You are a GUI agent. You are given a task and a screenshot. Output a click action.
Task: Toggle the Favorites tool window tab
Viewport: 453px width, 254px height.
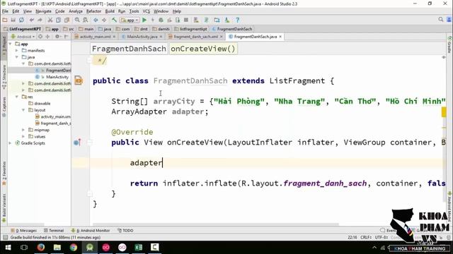click(4, 174)
